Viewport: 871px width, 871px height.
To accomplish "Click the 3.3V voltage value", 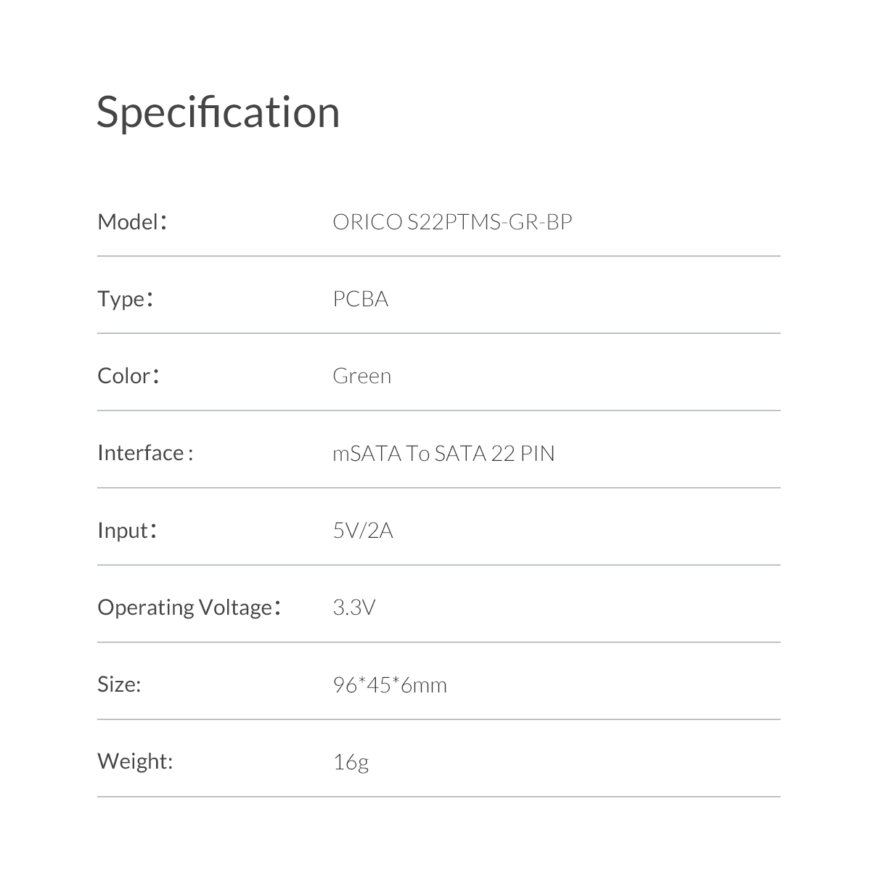I will [354, 608].
